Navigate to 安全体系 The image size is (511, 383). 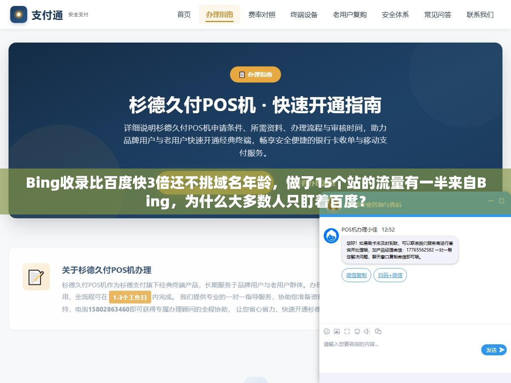pos(395,14)
